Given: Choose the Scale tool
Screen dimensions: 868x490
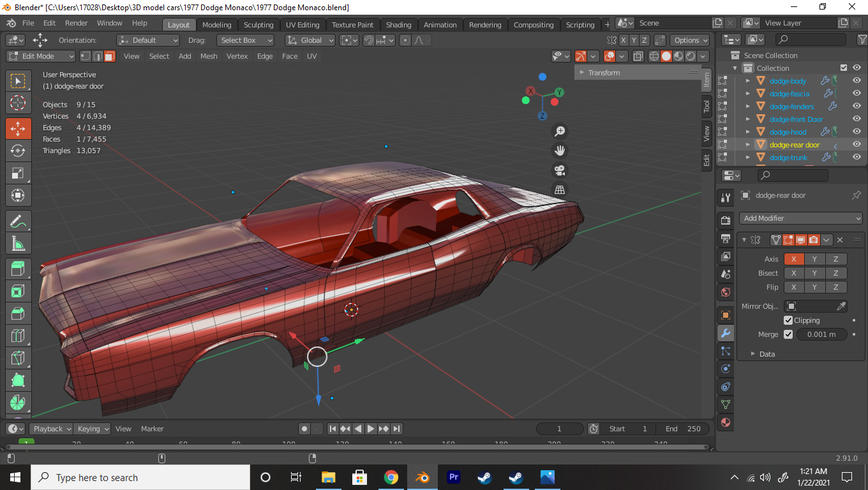Looking at the screenshot, I should 18,173.
